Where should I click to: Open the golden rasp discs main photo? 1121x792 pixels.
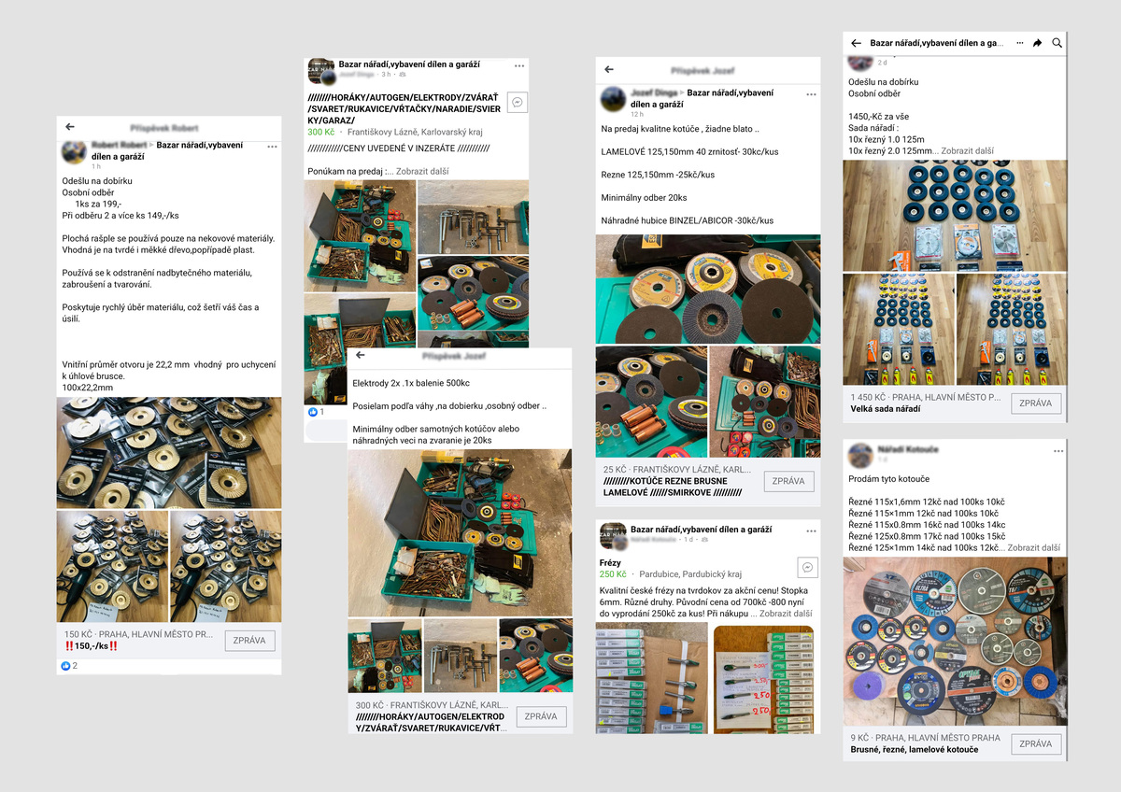pos(169,453)
